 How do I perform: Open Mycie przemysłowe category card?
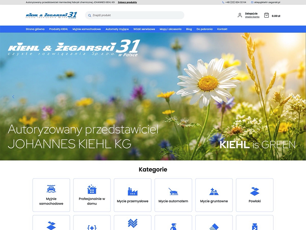pos(133,195)
